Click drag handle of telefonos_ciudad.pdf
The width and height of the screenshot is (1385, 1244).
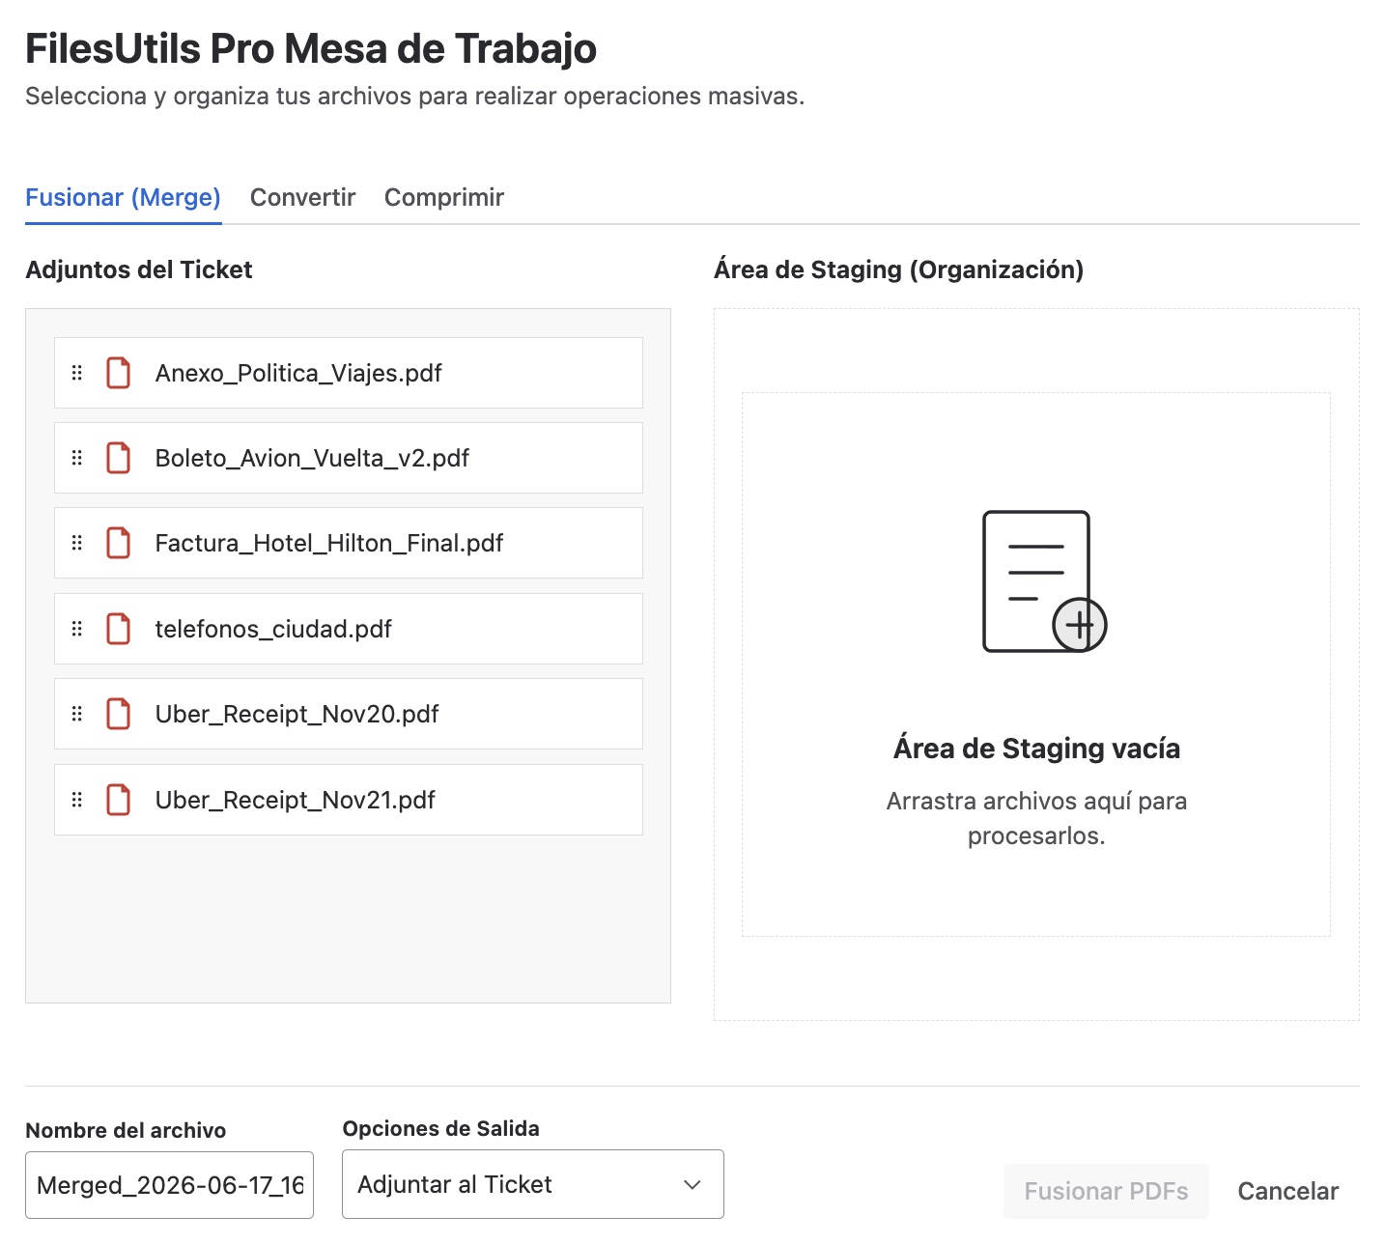pos(77,629)
